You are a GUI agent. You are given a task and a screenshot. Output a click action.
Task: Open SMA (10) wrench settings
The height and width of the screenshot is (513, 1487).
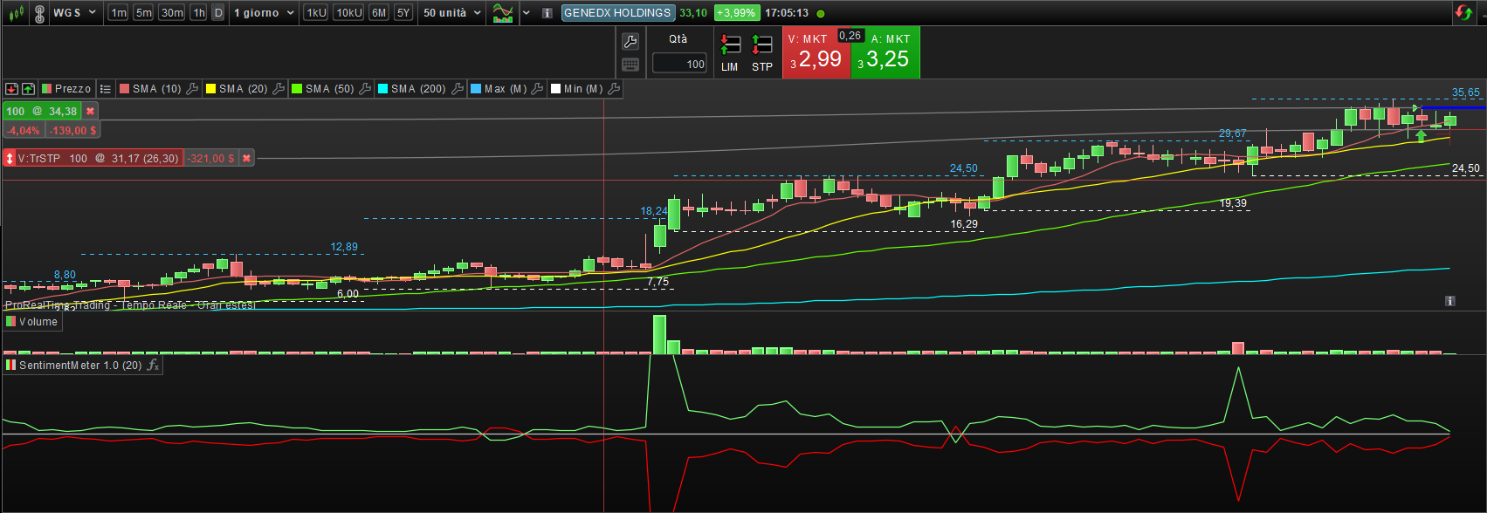192,89
